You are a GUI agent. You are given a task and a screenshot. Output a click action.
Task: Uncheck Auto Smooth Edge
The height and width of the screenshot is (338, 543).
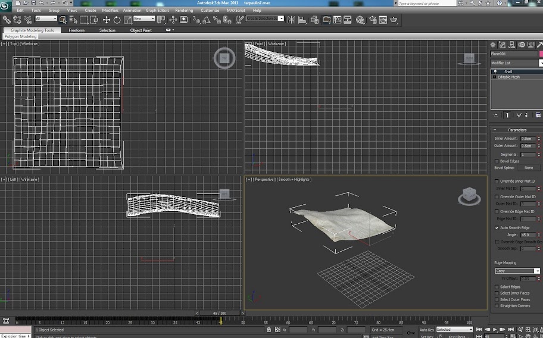pos(497,228)
